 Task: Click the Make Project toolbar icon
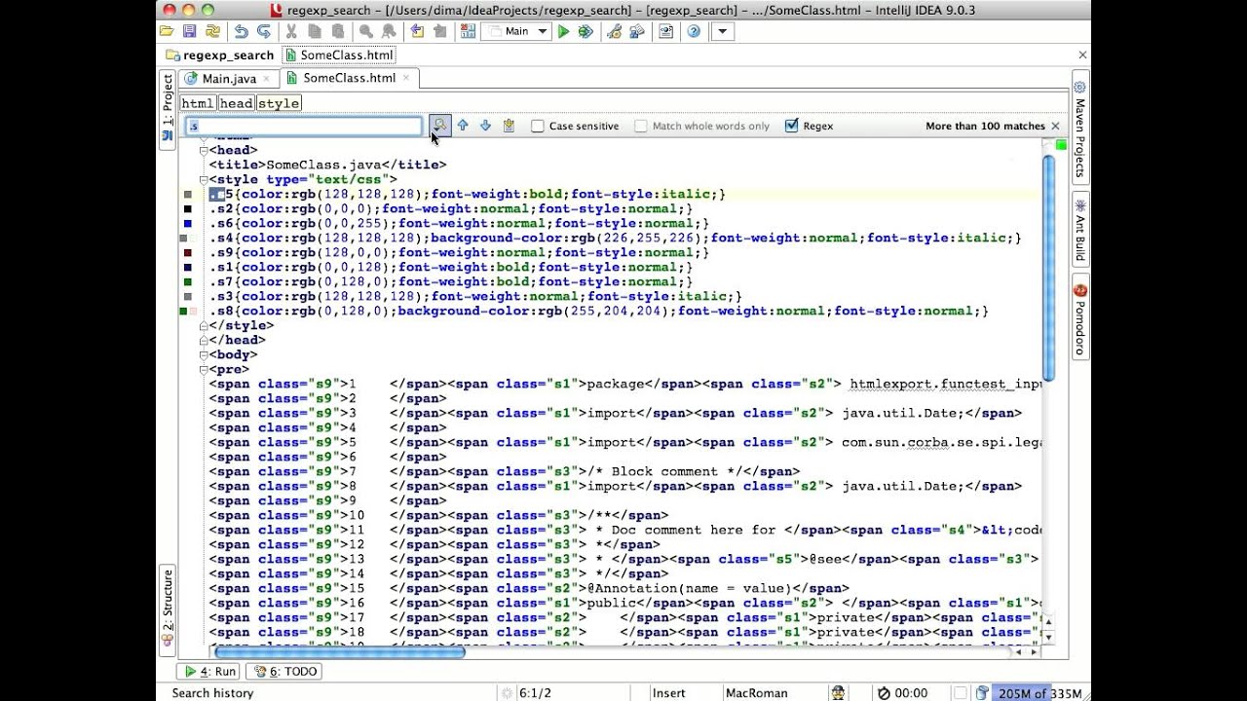pos(468,31)
